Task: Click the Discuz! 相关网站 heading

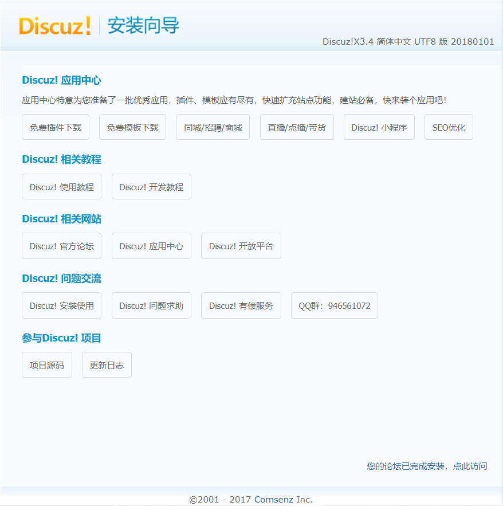Action: (x=61, y=219)
